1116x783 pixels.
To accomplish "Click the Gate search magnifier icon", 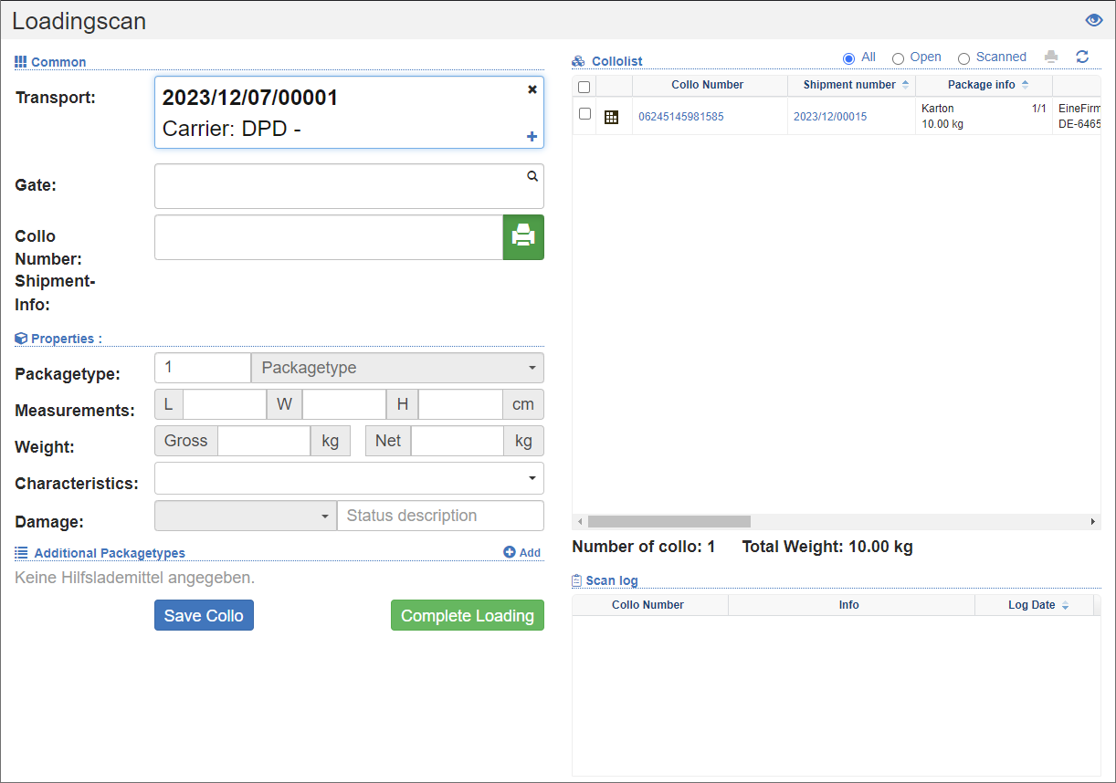I will pyautogui.click(x=532, y=177).
